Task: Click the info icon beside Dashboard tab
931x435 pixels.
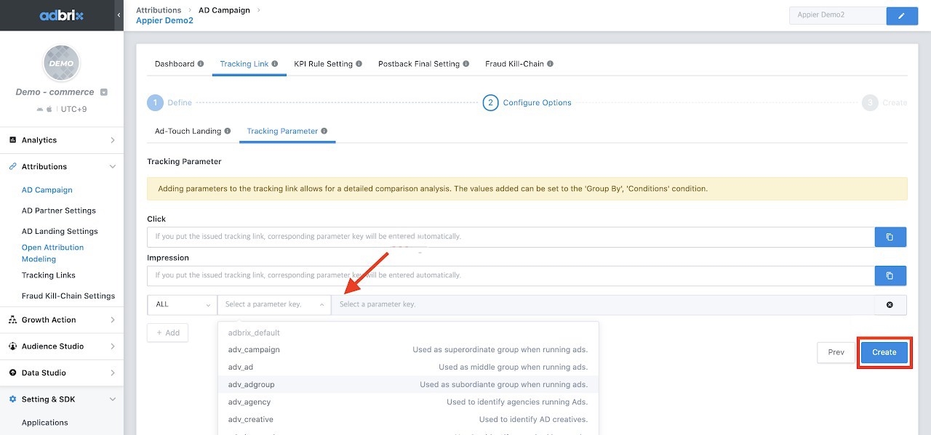Action: (x=201, y=64)
